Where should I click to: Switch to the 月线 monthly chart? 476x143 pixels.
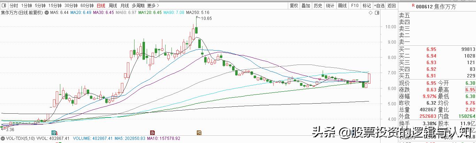coord(124,6)
